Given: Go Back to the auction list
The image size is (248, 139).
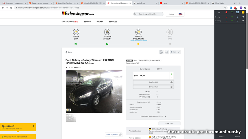Looking at the screenshot, I should coord(69,52).
